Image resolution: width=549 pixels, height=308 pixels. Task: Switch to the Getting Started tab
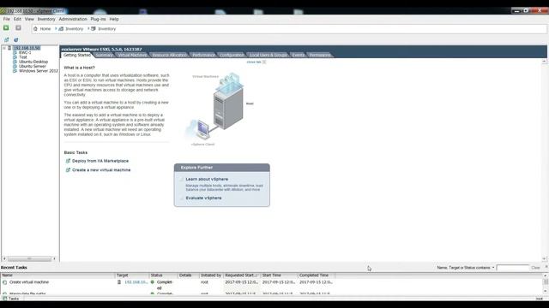coord(76,55)
